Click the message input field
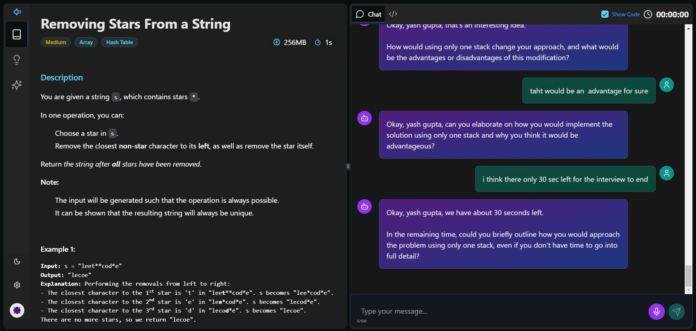 click(501, 311)
